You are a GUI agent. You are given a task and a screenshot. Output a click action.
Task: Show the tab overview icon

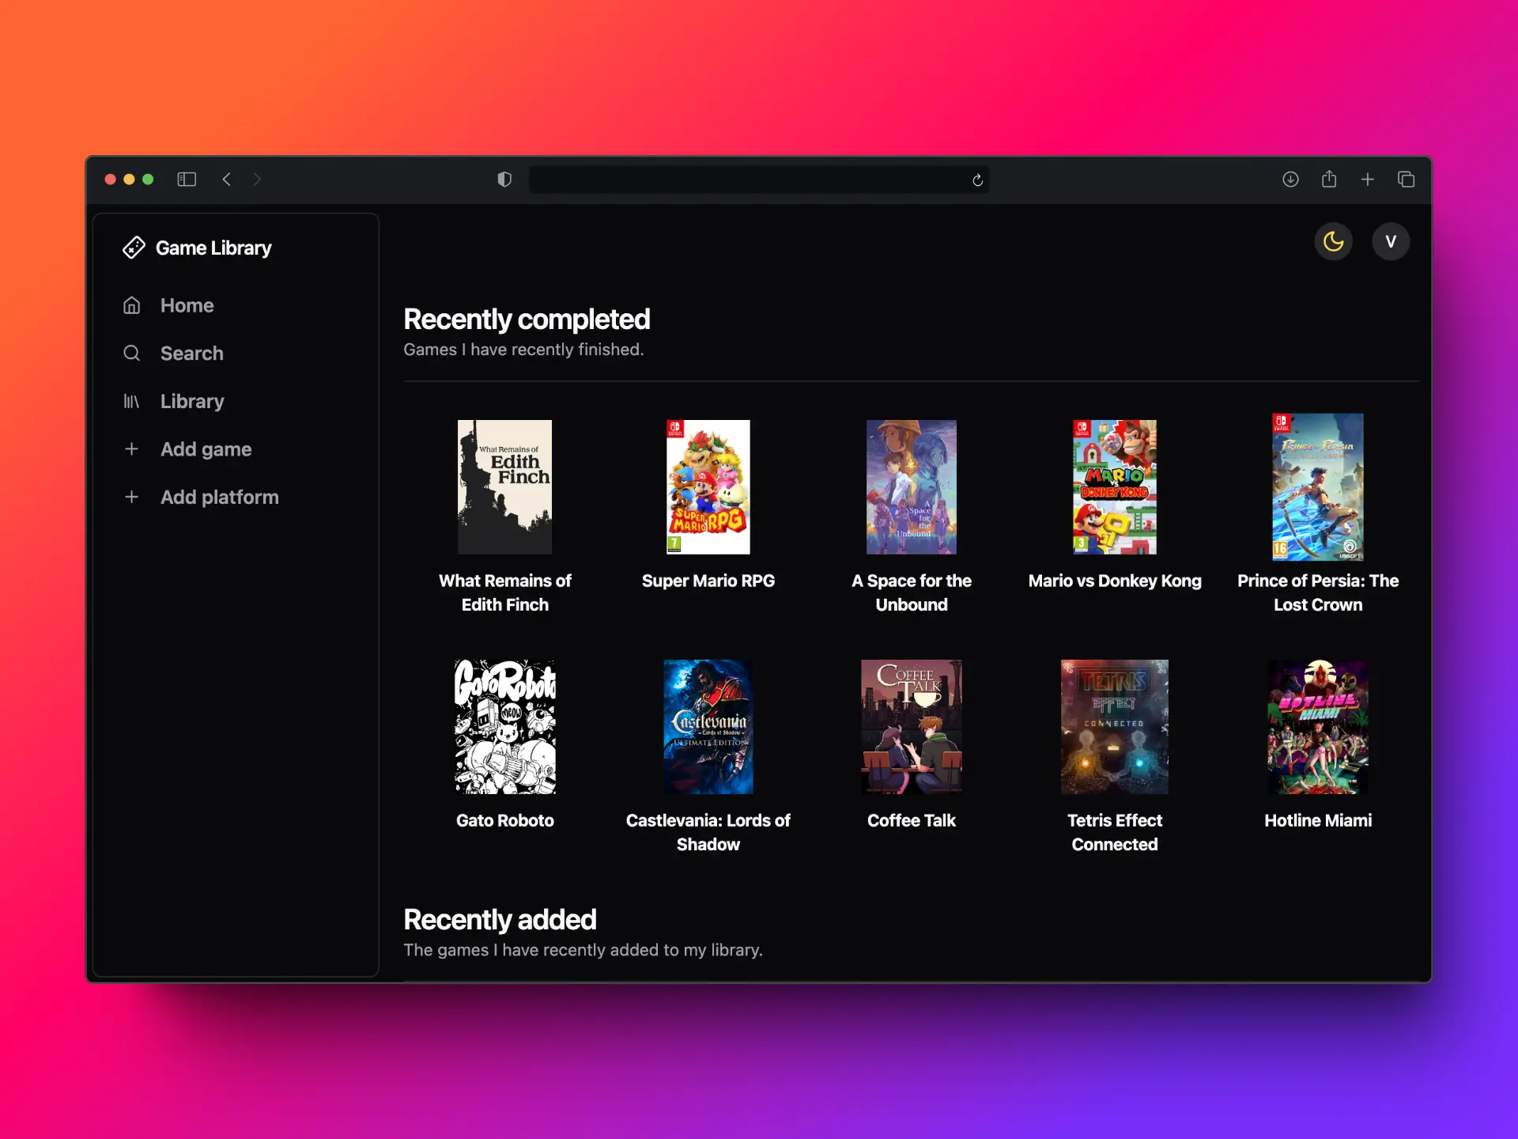pos(1406,180)
